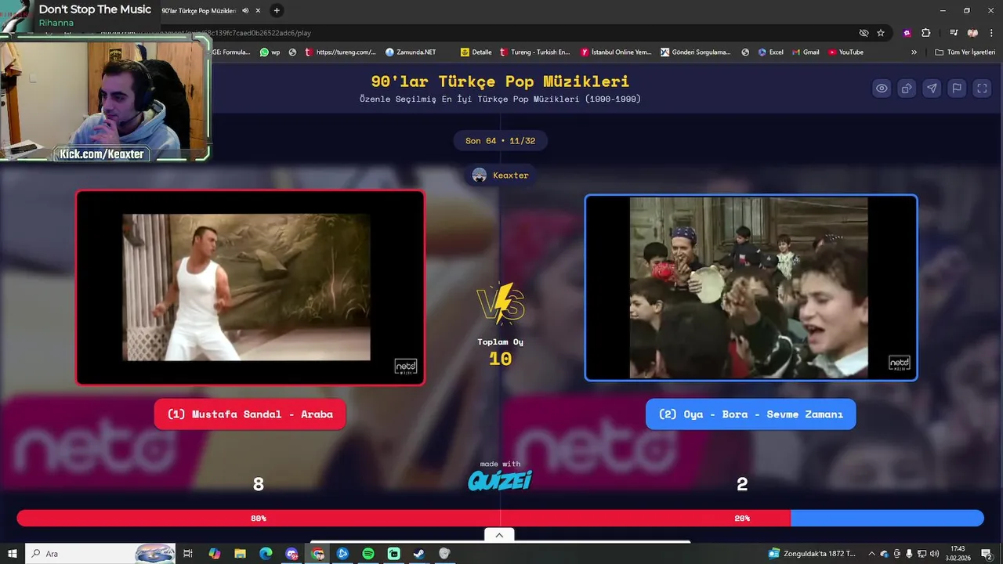Open the Excel bookmark
The height and width of the screenshot is (564, 1003).
click(x=771, y=52)
